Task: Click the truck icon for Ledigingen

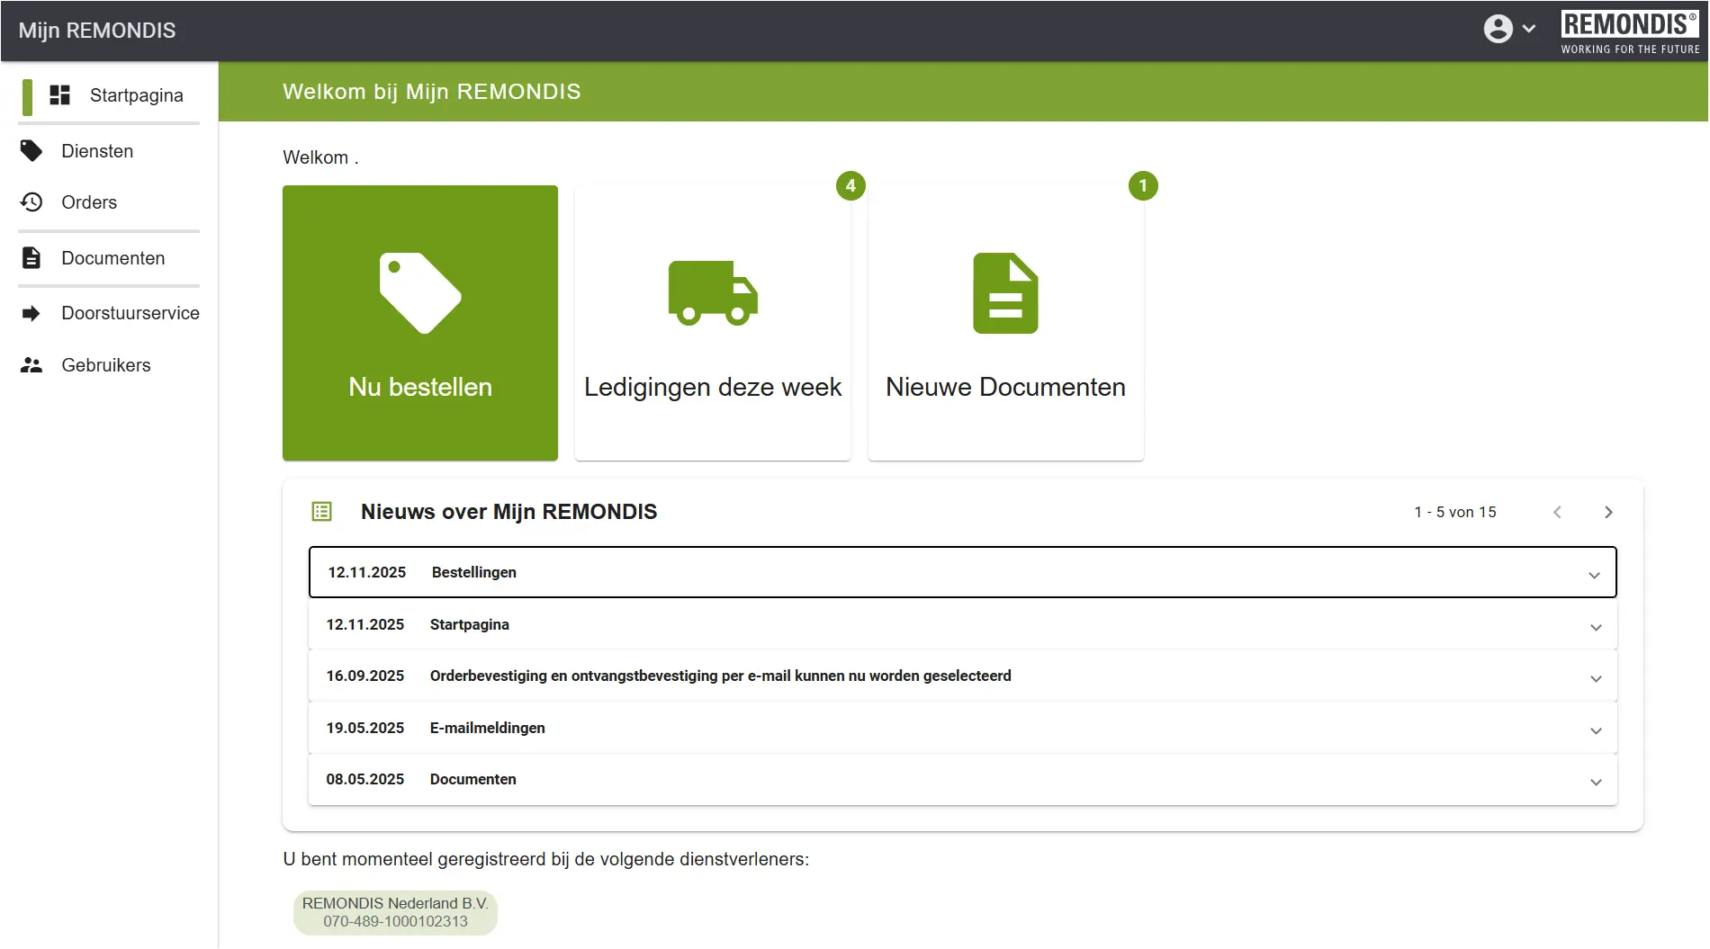Action: pos(713,293)
